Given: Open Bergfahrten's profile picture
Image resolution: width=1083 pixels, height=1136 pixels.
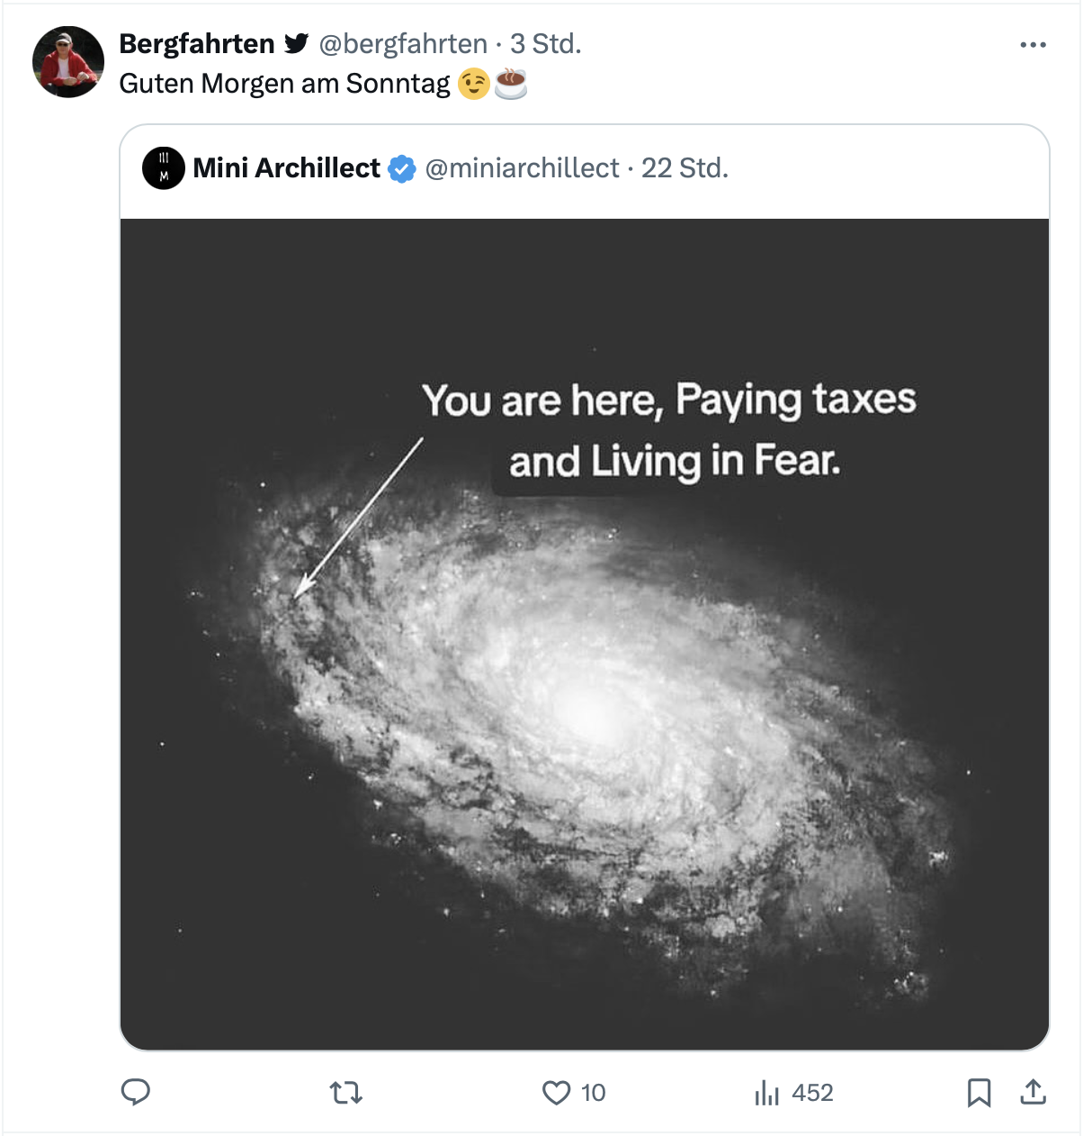Looking at the screenshot, I should (x=68, y=62).
